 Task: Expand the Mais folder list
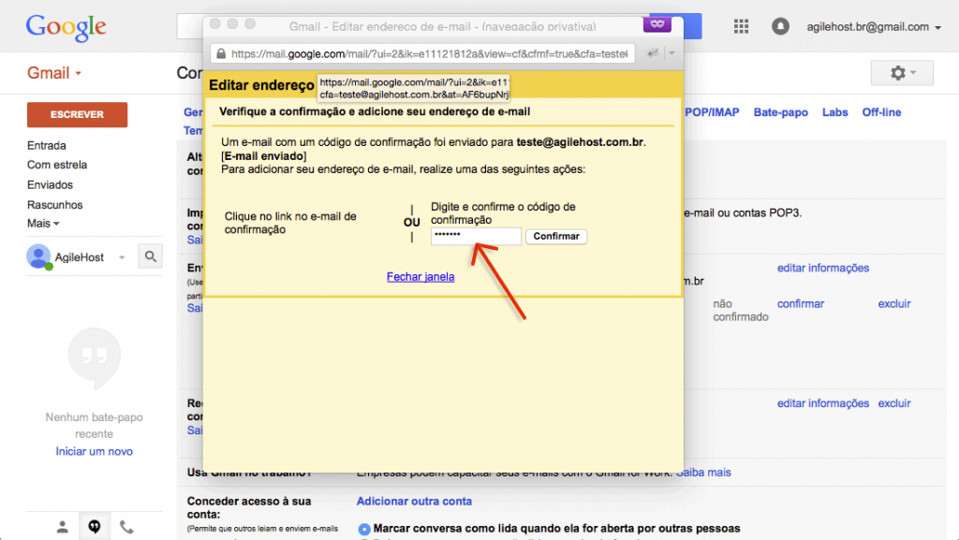43,224
